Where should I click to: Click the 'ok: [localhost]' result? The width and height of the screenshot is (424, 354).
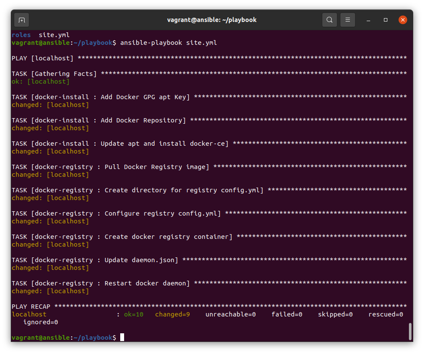[x=41, y=81]
